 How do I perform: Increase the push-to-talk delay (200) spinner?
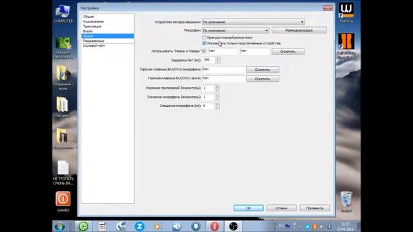coord(217,59)
